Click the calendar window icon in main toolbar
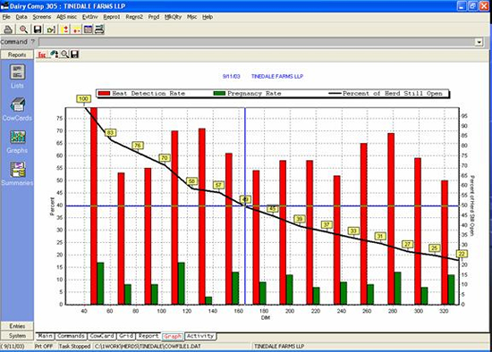This screenshot has width=492, height=352. [89, 29]
